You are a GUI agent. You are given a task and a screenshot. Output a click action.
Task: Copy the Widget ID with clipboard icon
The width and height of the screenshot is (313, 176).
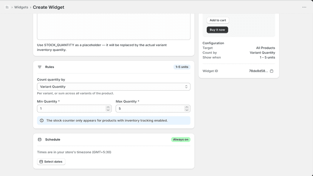click(271, 71)
